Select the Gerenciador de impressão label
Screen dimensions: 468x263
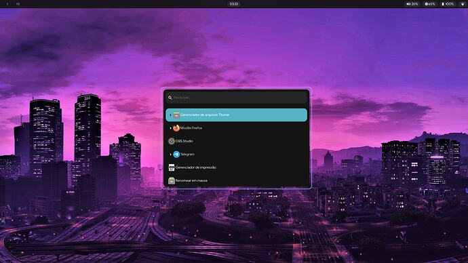coord(196,167)
